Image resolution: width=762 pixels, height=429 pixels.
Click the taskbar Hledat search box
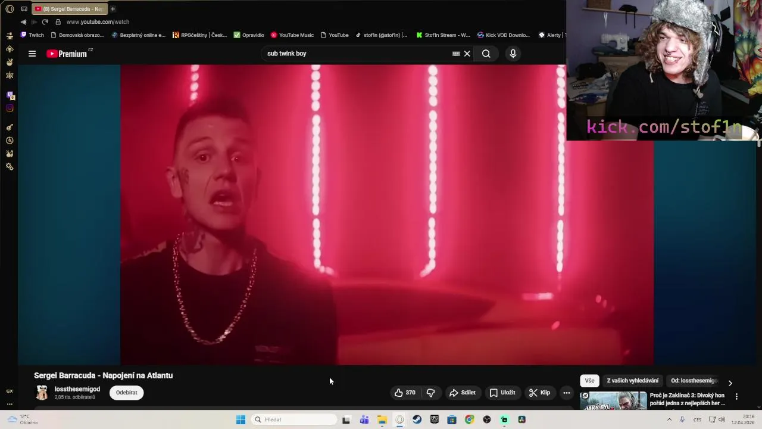[293, 419]
